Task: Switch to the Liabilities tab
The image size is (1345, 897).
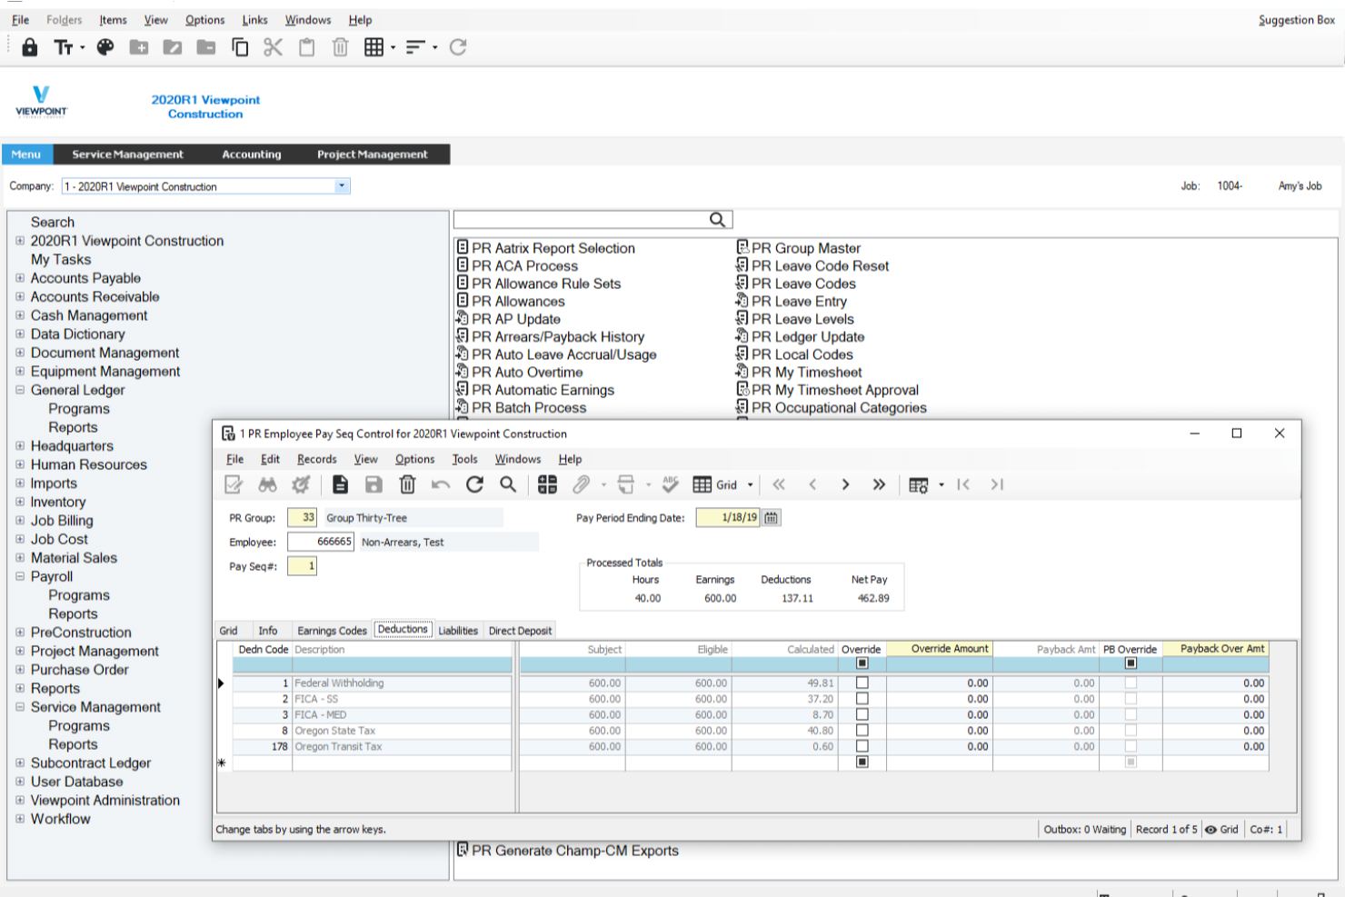Action: [458, 631]
